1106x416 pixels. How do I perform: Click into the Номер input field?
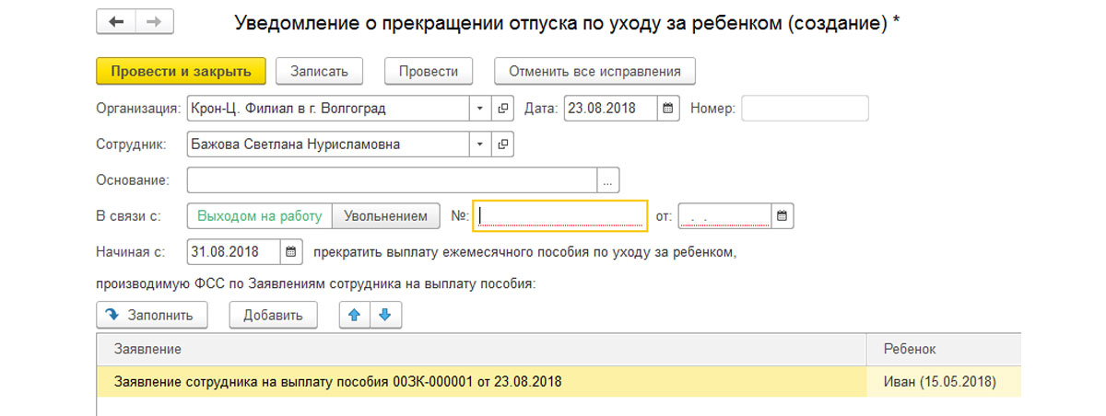point(805,109)
